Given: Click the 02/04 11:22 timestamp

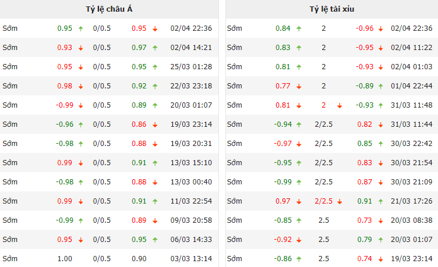Looking at the screenshot, I should pyautogui.click(x=411, y=48).
